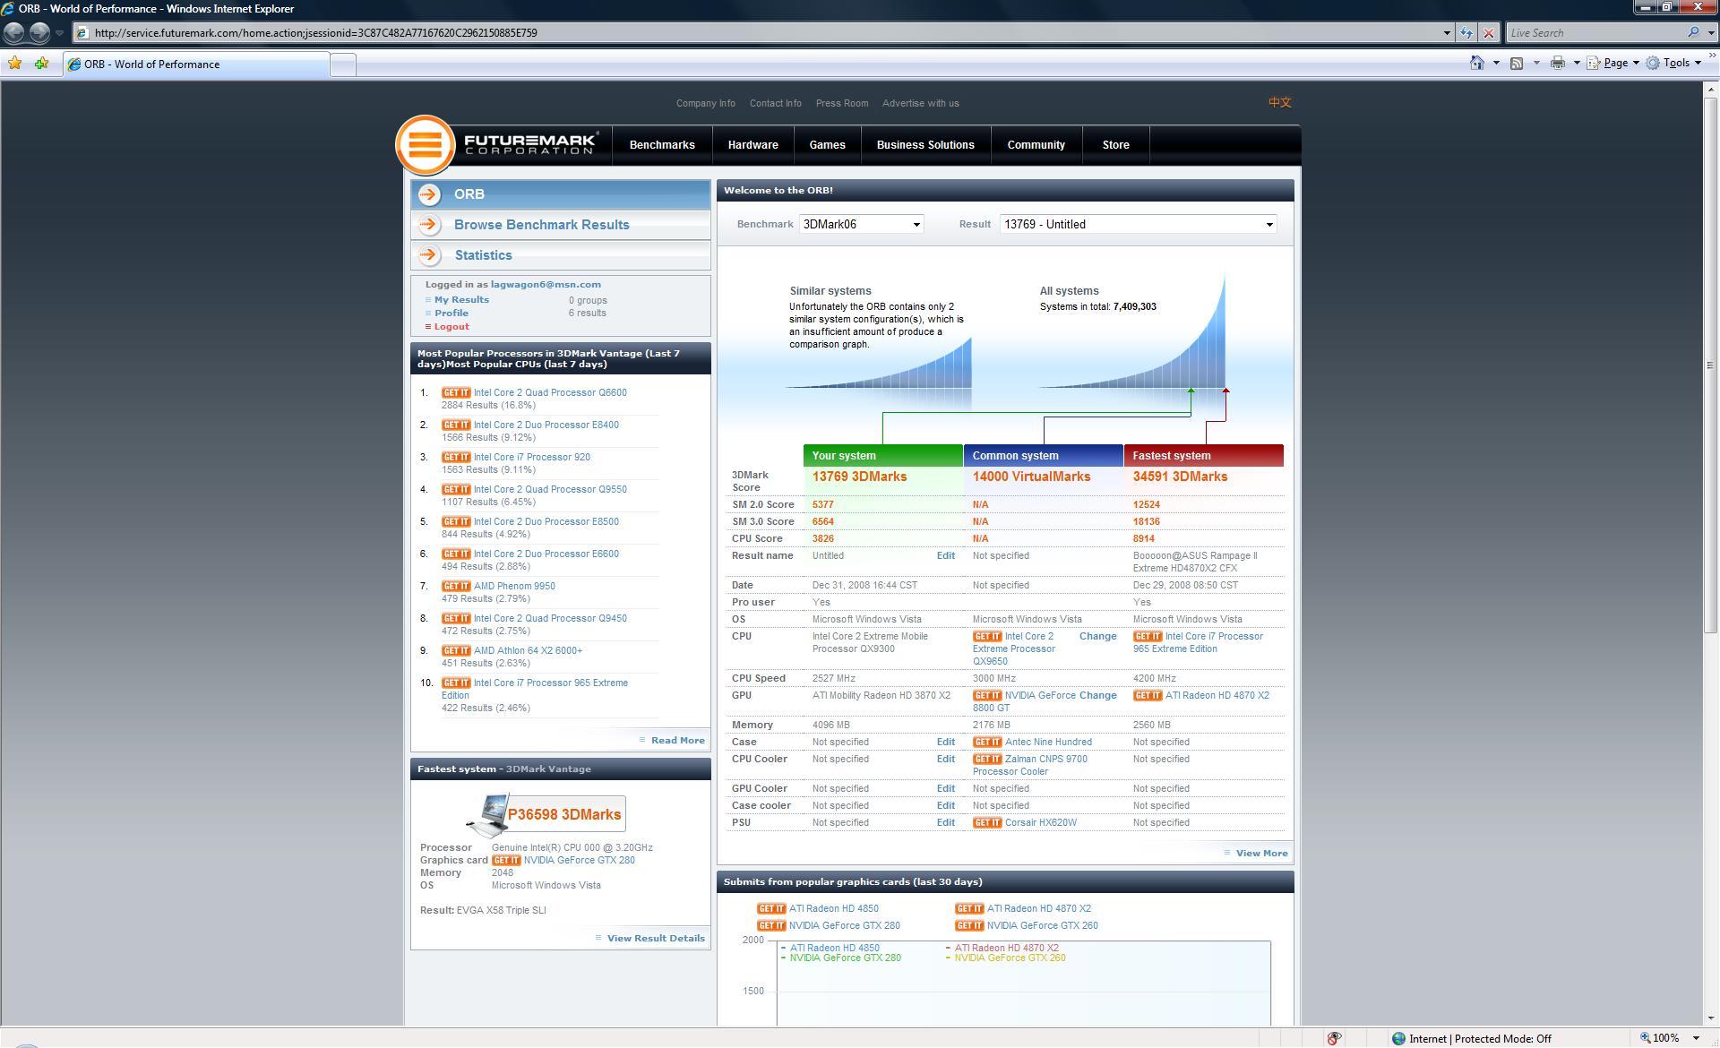
Task: Click the browser Back button
Action: [x=13, y=33]
